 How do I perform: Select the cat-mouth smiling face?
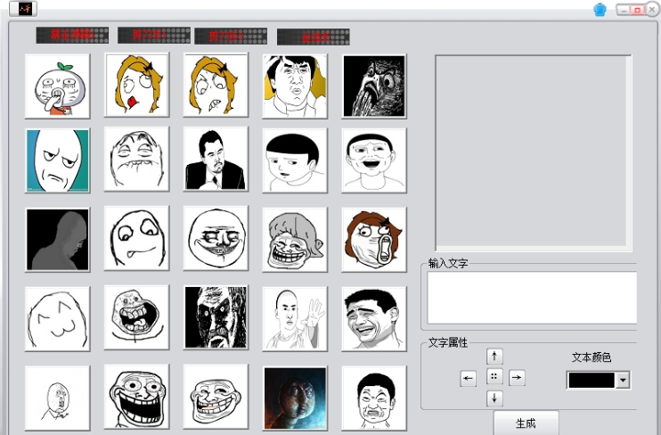click(x=57, y=318)
